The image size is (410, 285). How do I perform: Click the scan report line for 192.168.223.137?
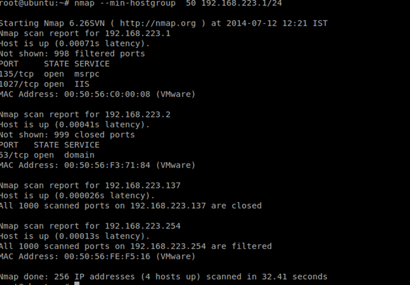(x=90, y=185)
